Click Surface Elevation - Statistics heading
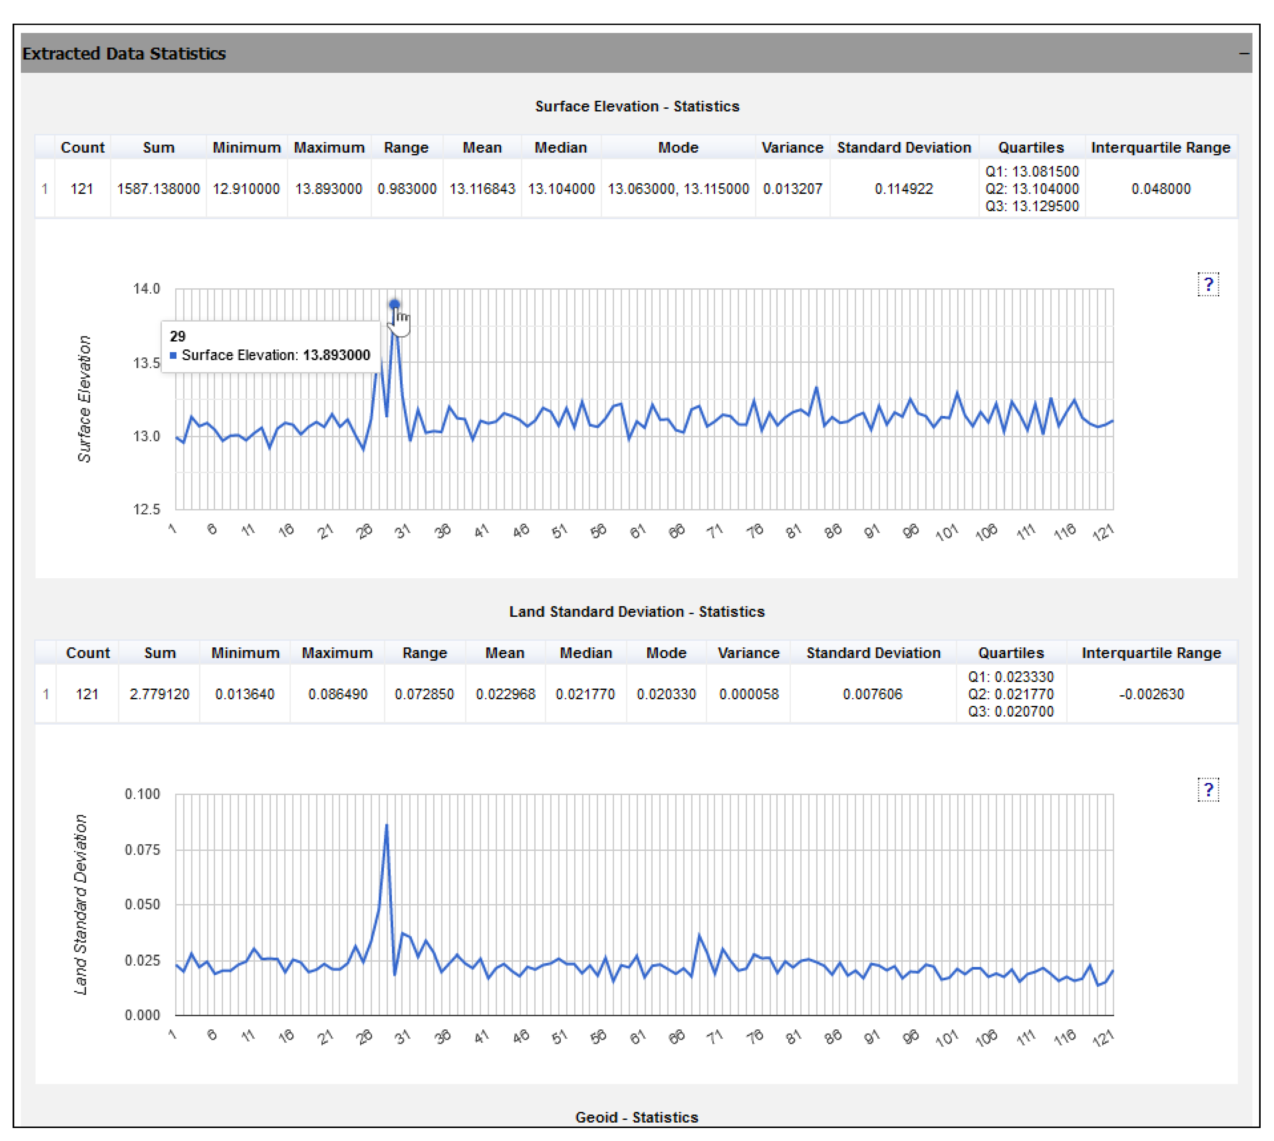The width and height of the screenshot is (1274, 1141). [637, 106]
